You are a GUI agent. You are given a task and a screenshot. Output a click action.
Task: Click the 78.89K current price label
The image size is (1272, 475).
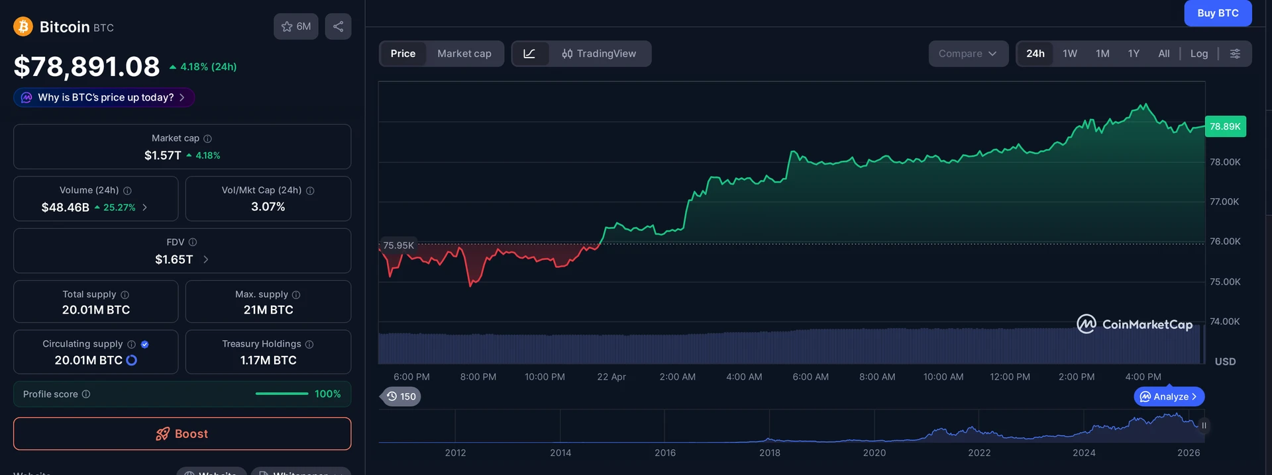[1225, 126]
